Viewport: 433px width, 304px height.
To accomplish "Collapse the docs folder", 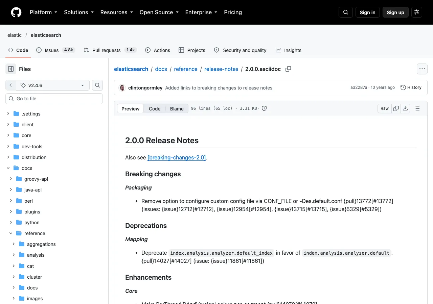I will click(8, 168).
